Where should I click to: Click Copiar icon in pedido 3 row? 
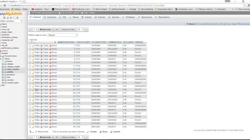tap(42, 49)
